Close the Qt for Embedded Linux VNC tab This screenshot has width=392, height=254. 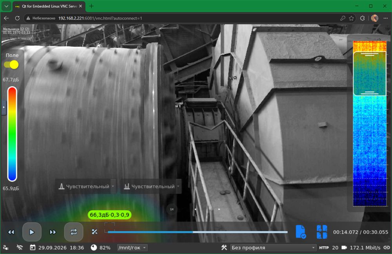click(80, 6)
